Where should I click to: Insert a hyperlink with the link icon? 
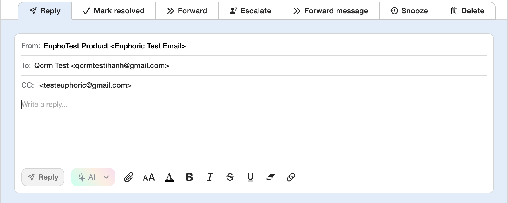click(291, 177)
